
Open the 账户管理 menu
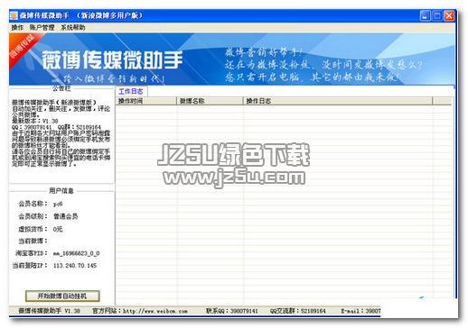coord(42,28)
